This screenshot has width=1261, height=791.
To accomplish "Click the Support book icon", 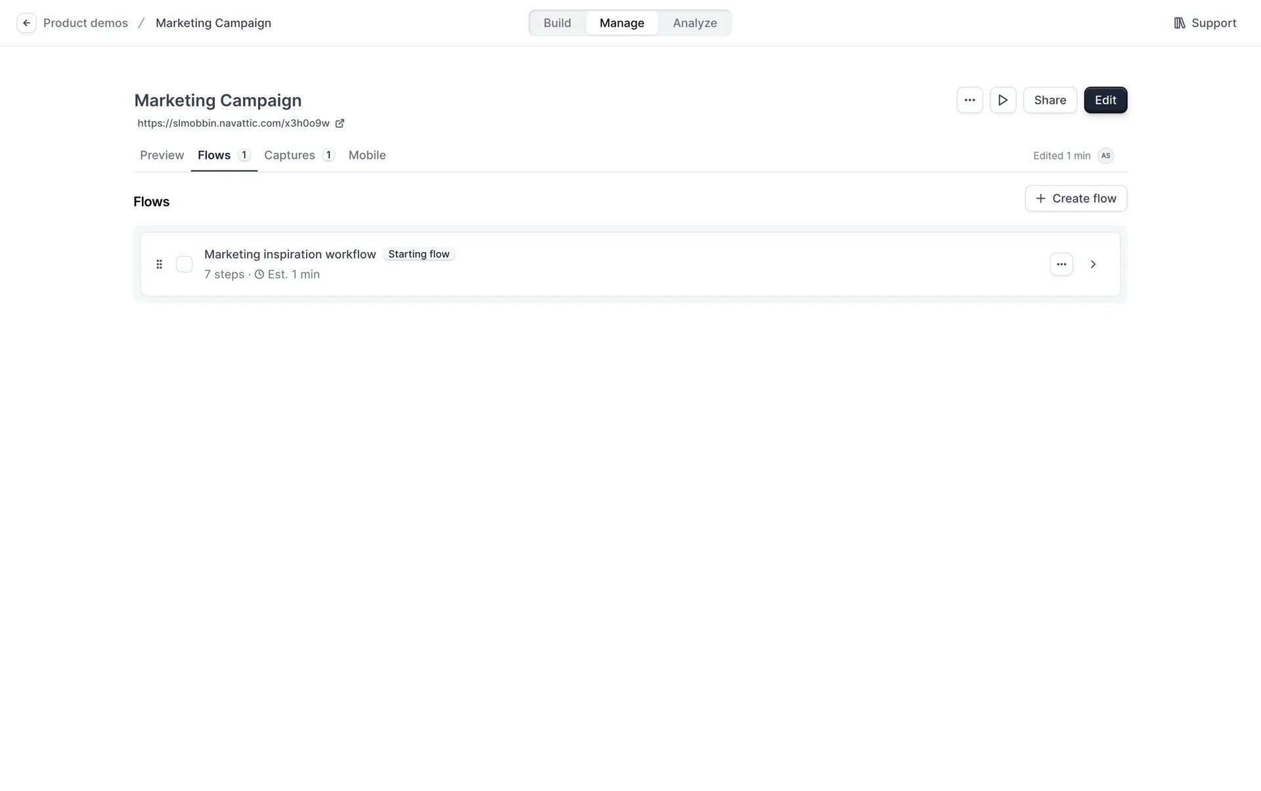I will coord(1180,23).
